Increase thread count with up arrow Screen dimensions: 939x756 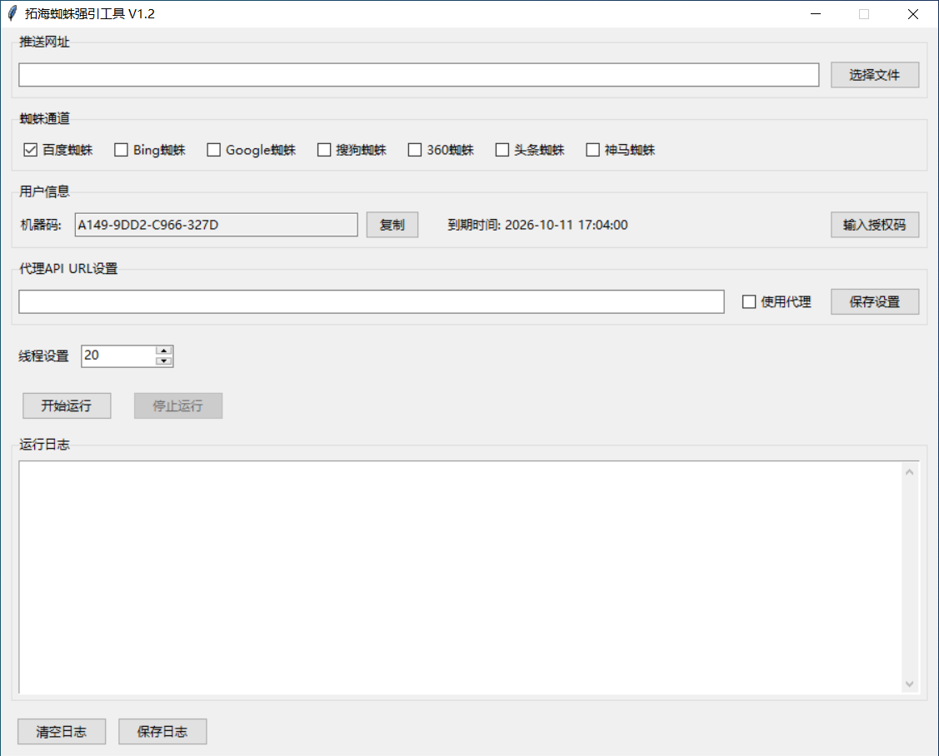click(164, 351)
